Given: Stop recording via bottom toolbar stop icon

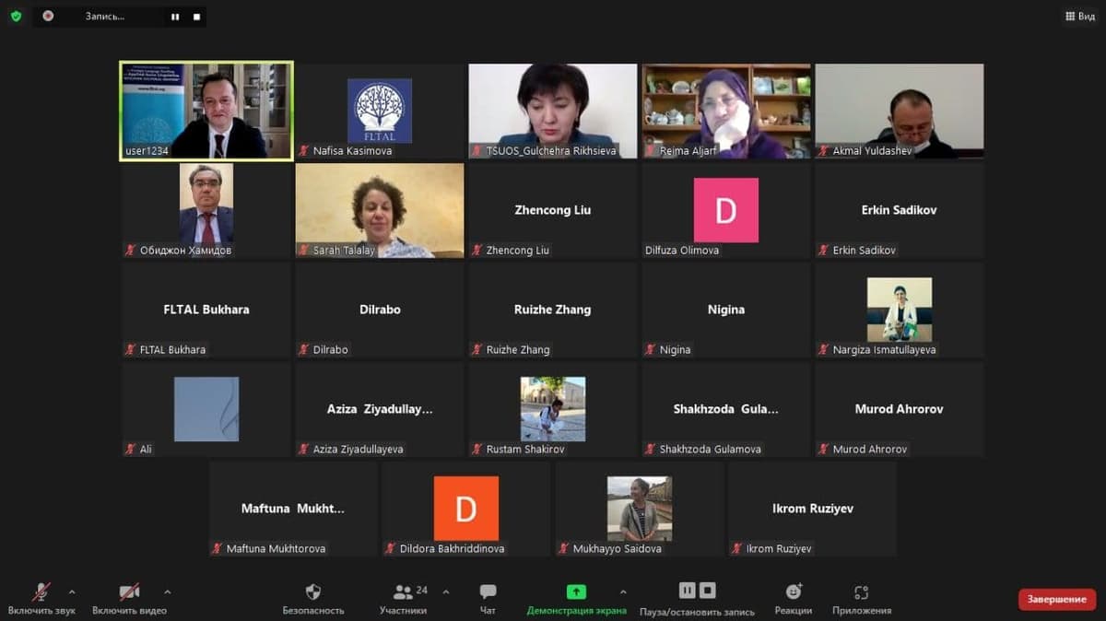Looking at the screenshot, I should pos(707,591).
